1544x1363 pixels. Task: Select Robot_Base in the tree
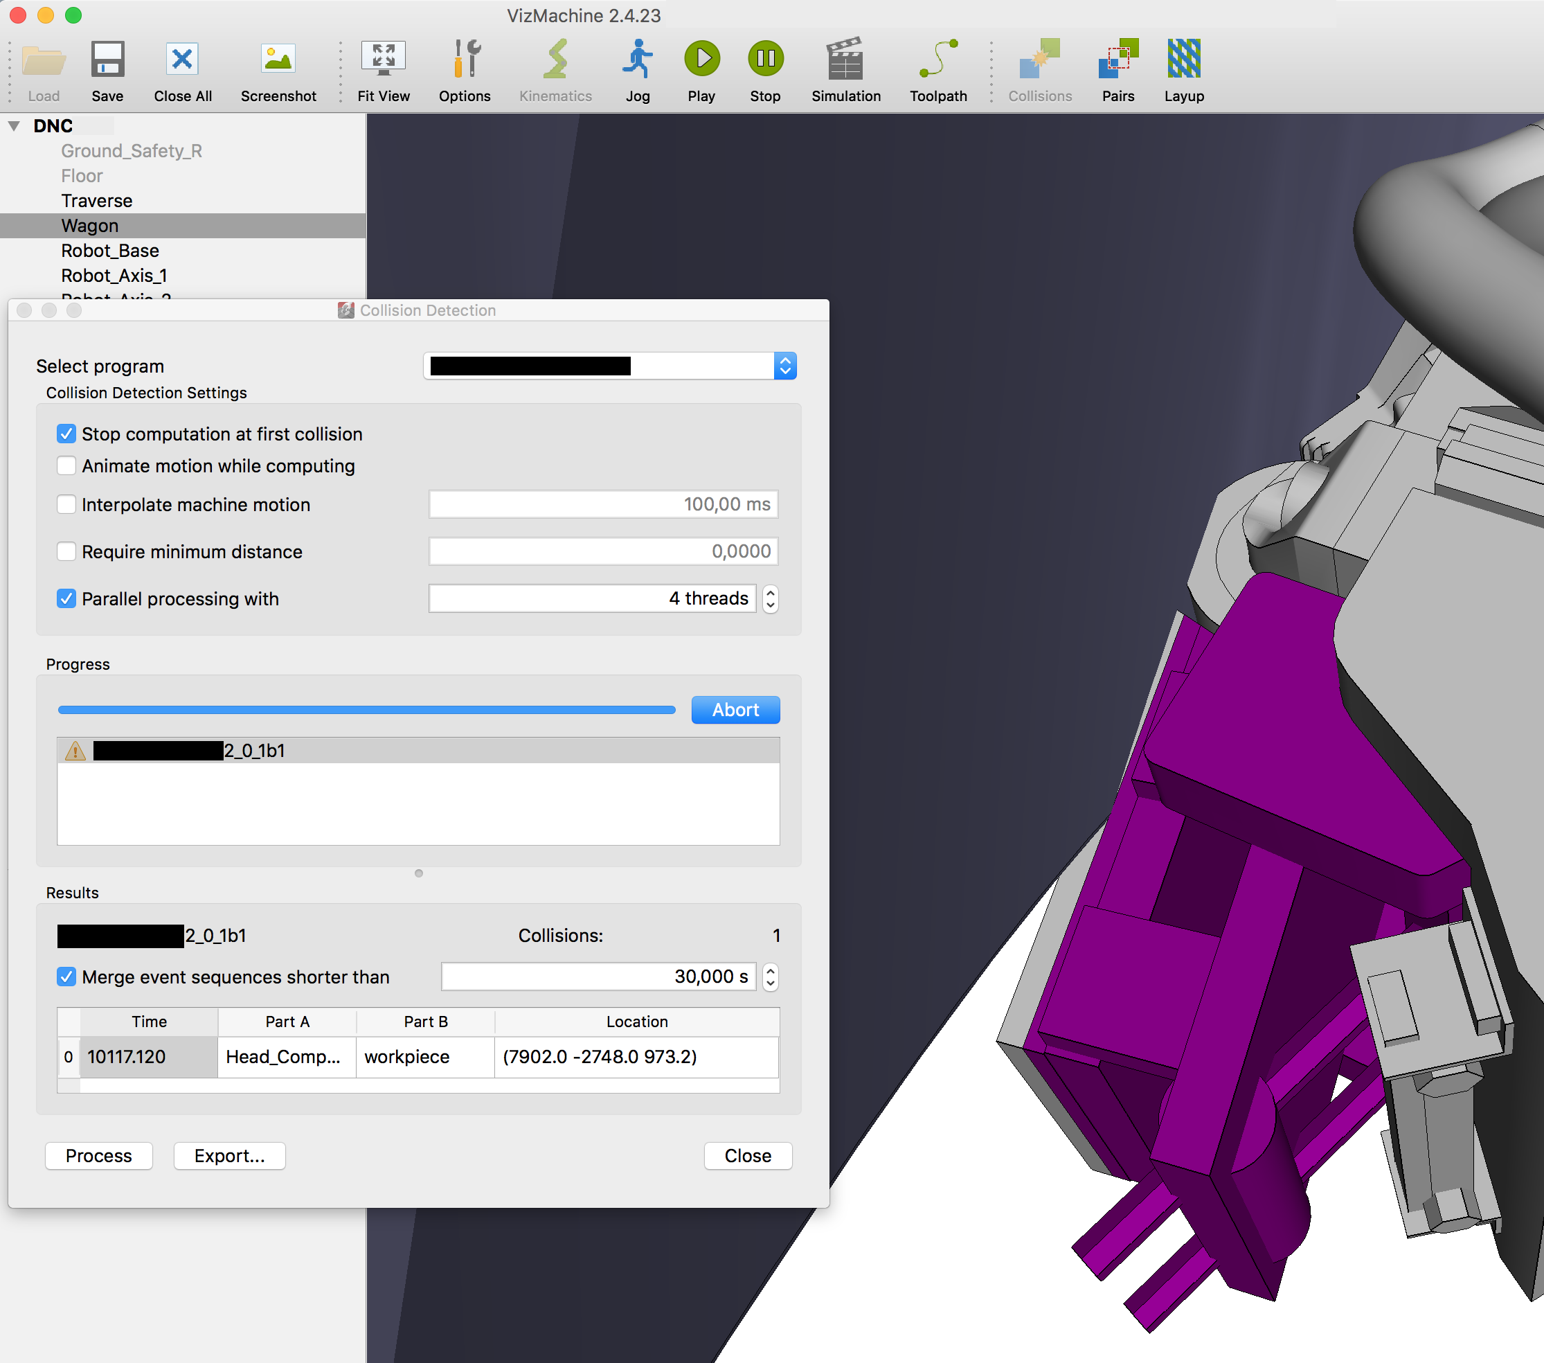[x=109, y=250]
